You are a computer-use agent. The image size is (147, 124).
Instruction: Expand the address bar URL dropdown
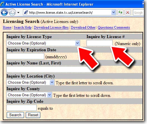tap(113, 12)
